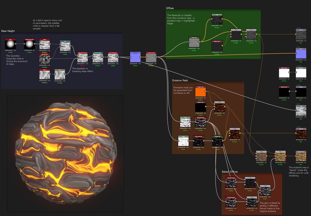Select the first dark Blend node in Diffuse

[236, 35]
